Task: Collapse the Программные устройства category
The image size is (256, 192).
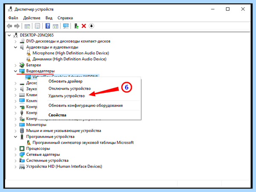Action: coord(15,137)
